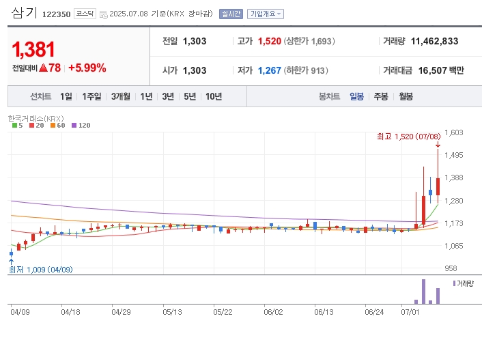Switch to 일봉 daily candle chart
Image resolution: width=482 pixels, height=340 pixels.
(x=356, y=96)
